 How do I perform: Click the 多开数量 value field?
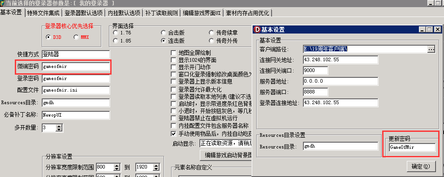[x=49, y=128]
